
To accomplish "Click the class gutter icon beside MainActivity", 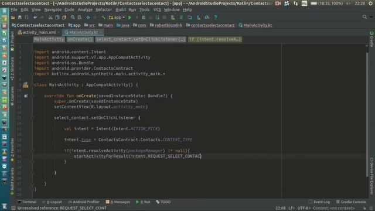I will (26, 85).
